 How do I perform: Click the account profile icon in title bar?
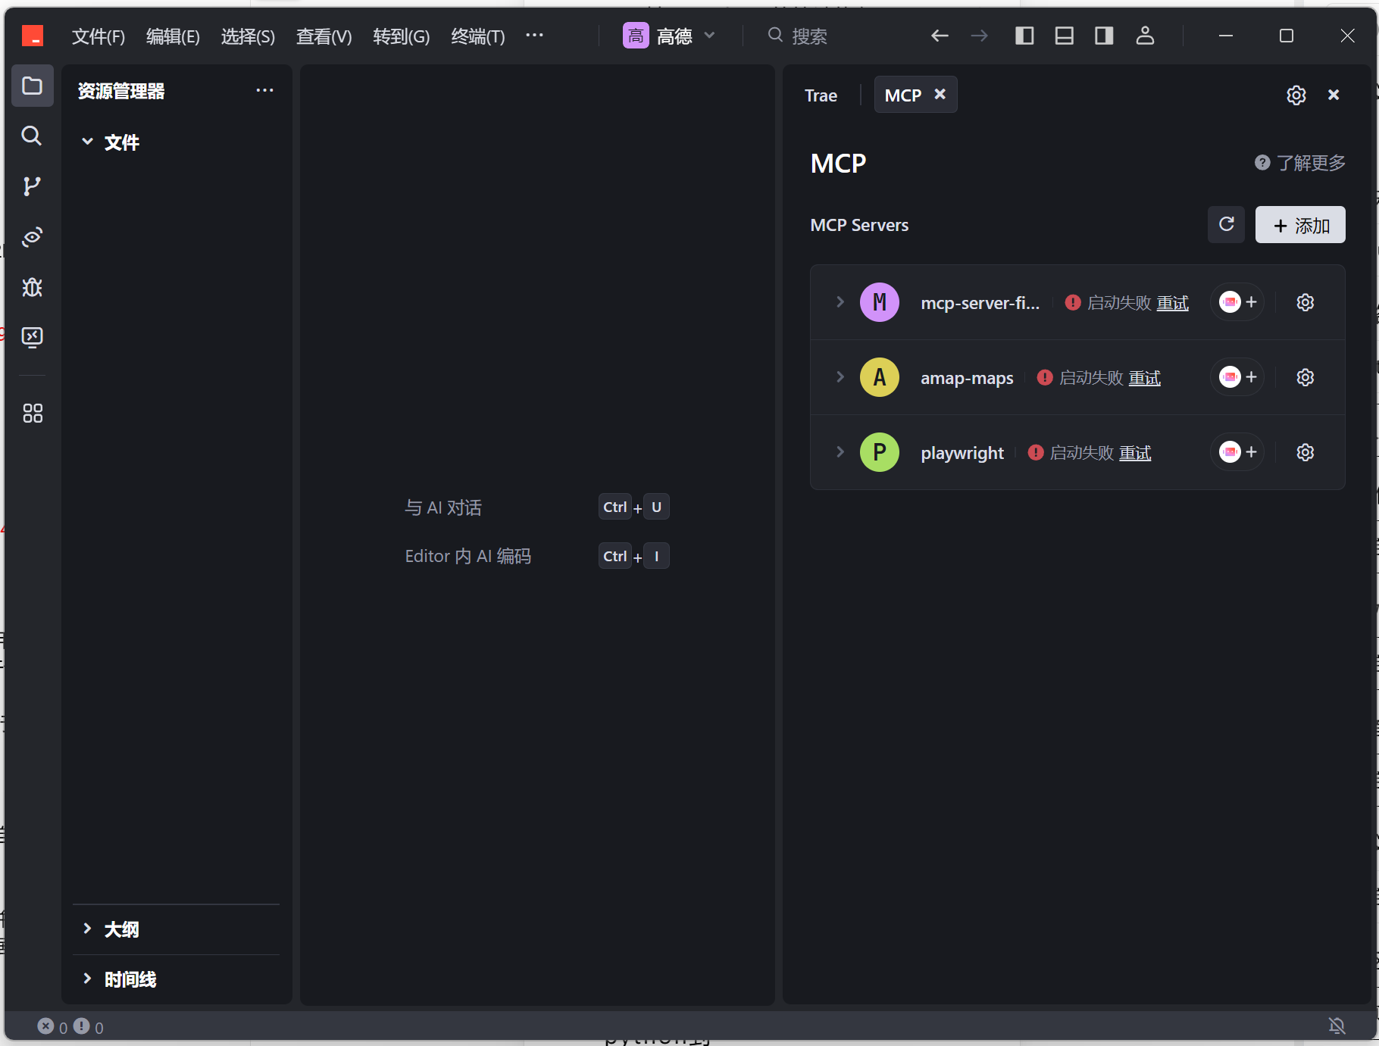[1145, 36]
